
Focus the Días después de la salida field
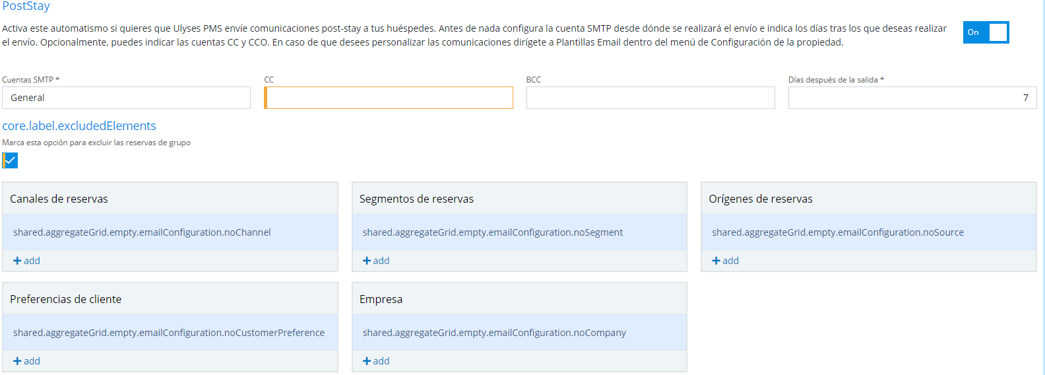tap(912, 98)
